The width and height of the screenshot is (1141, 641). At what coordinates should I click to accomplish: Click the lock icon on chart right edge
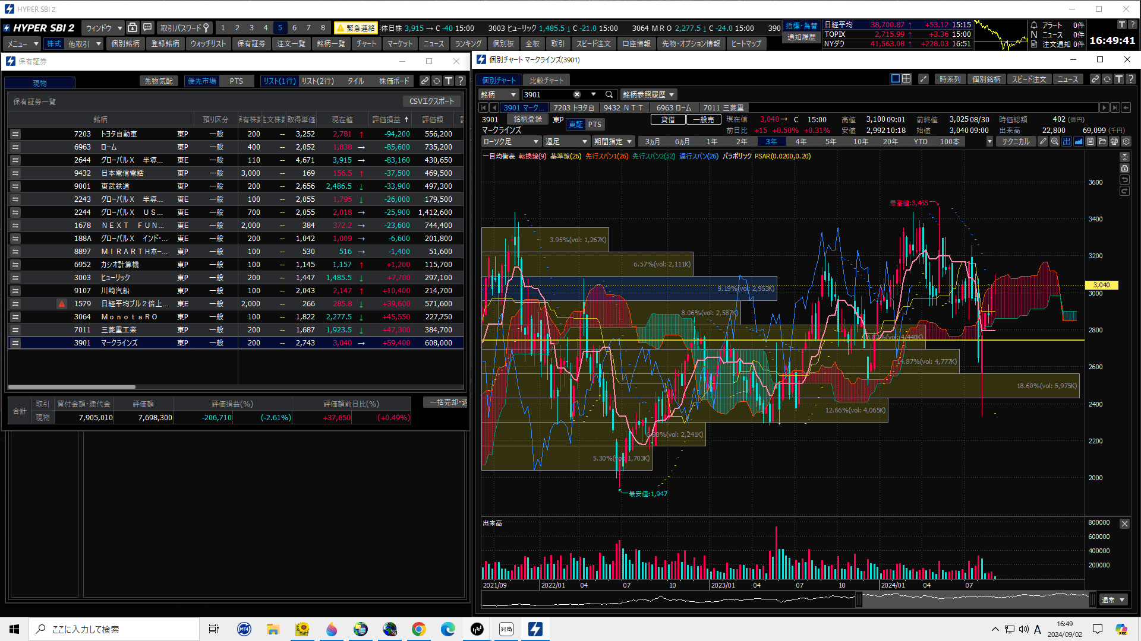pyautogui.click(x=1124, y=169)
